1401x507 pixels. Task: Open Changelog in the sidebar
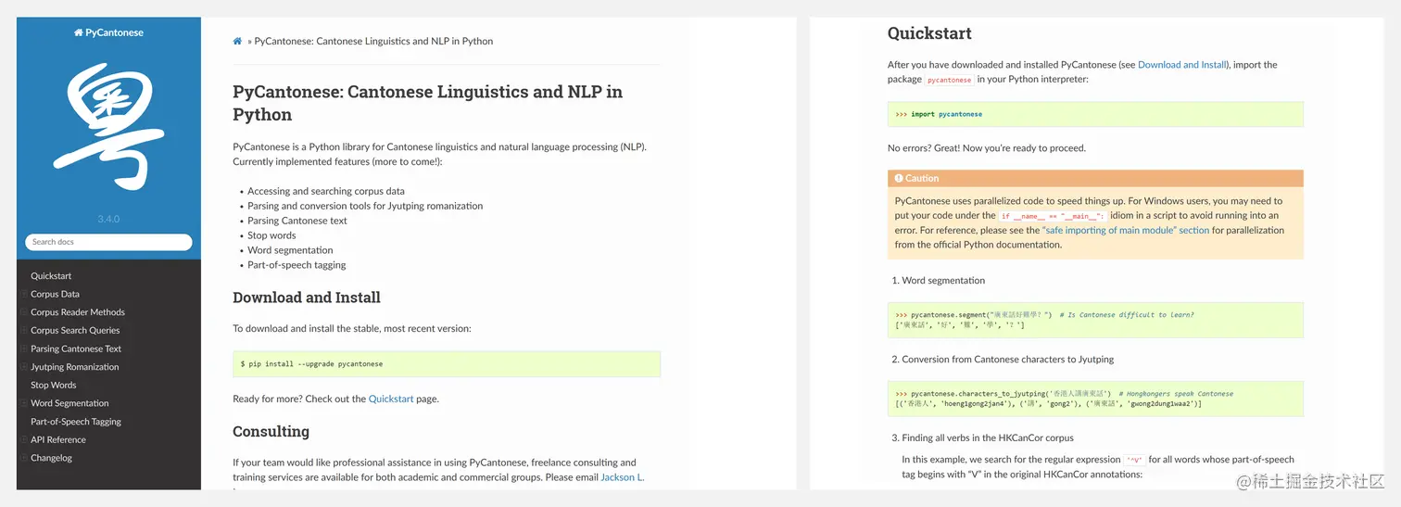tap(51, 458)
